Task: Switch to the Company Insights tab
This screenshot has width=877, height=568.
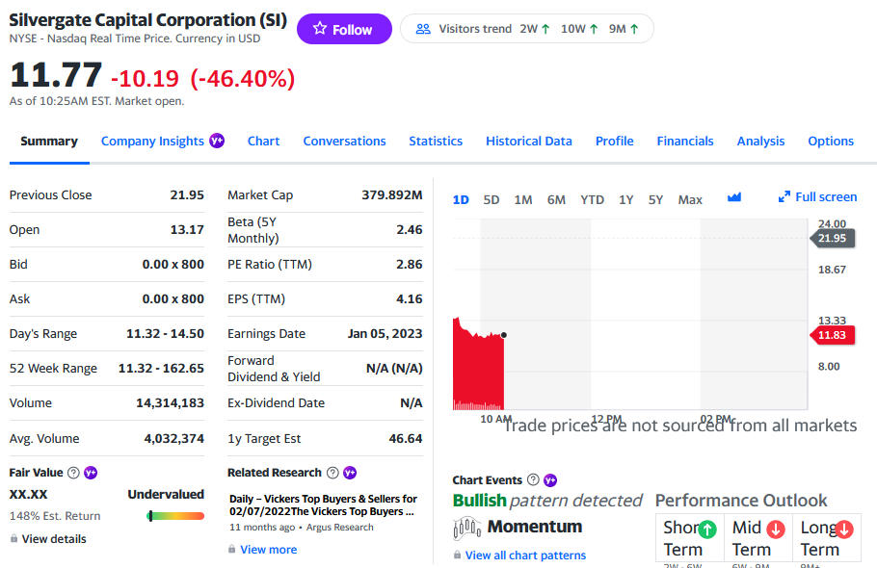Action: tap(152, 142)
